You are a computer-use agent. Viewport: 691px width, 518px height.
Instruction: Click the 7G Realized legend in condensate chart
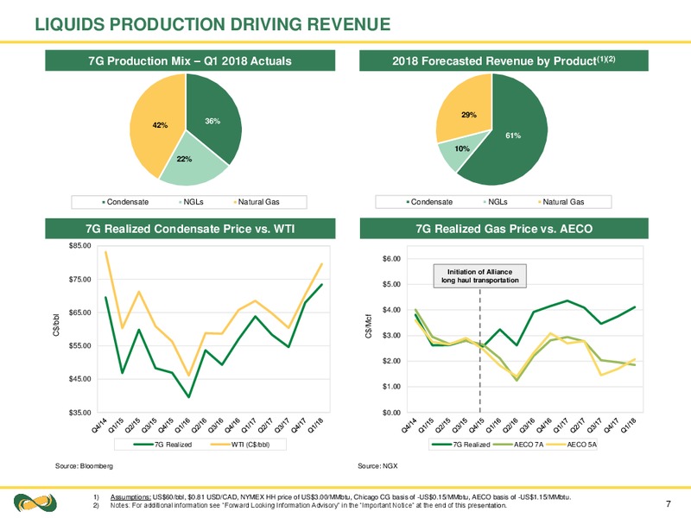coord(162,445)
